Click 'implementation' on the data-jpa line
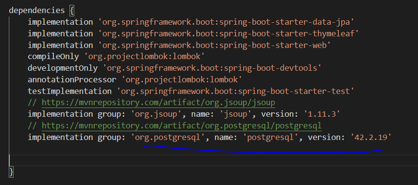The height and width of the screenshot is (185, 418). [x=60, y=22]
